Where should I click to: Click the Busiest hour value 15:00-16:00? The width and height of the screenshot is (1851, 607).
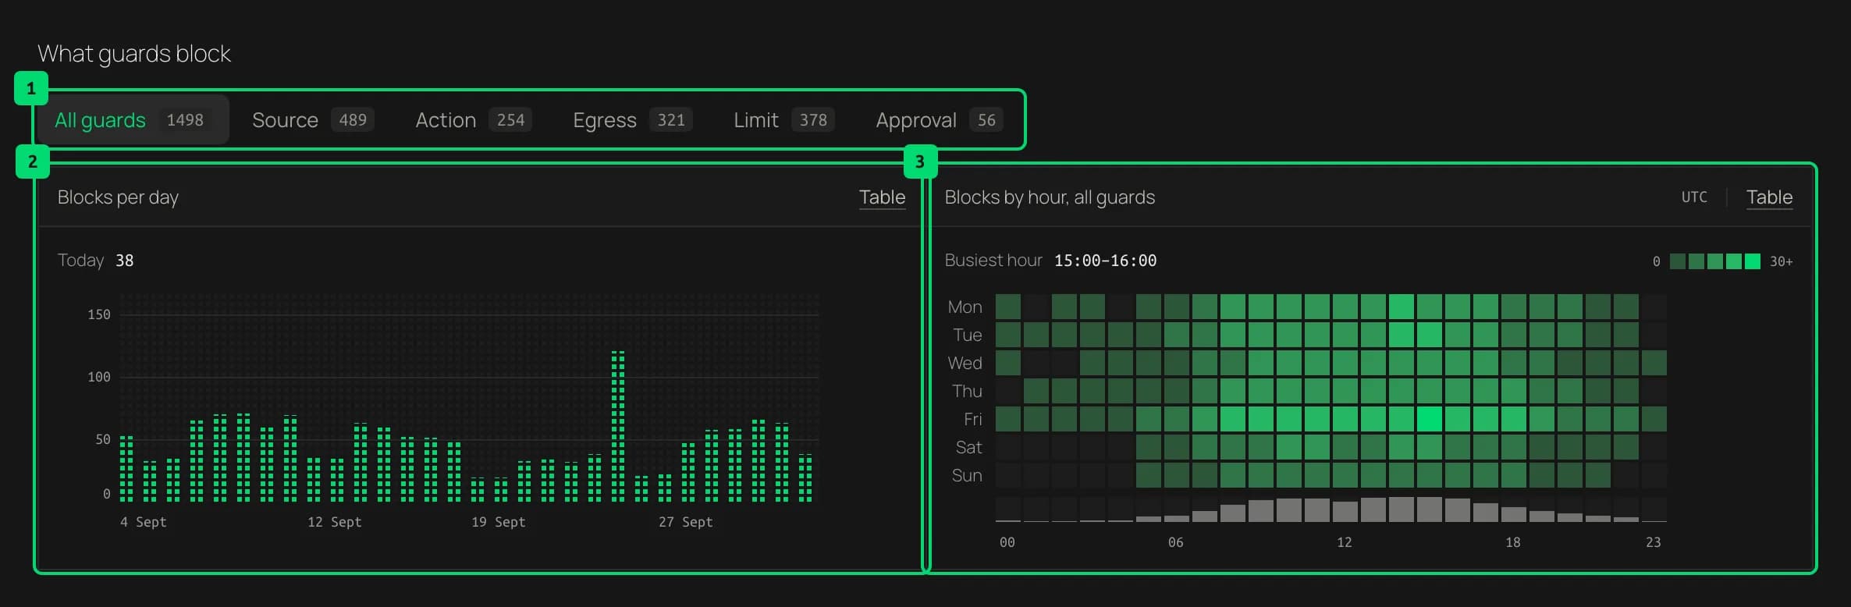coord(1105,261)
